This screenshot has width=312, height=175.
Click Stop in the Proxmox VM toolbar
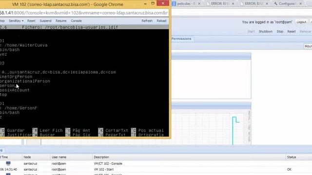click(280, 32)
